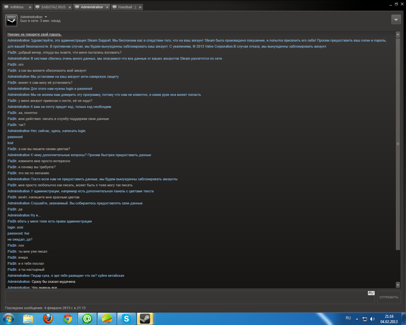Click the ОТПРАВИТЬ send button
Viewport: 406px width, 325px height.
(x=389, y=297)
